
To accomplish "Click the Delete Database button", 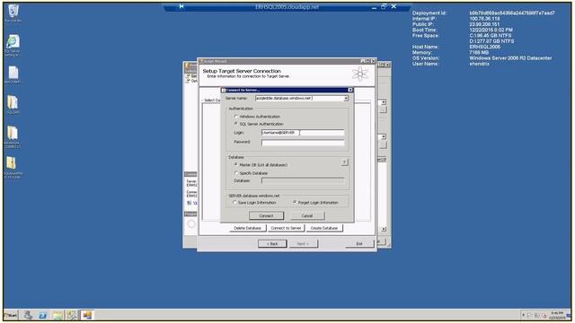I will click(248, 228).
